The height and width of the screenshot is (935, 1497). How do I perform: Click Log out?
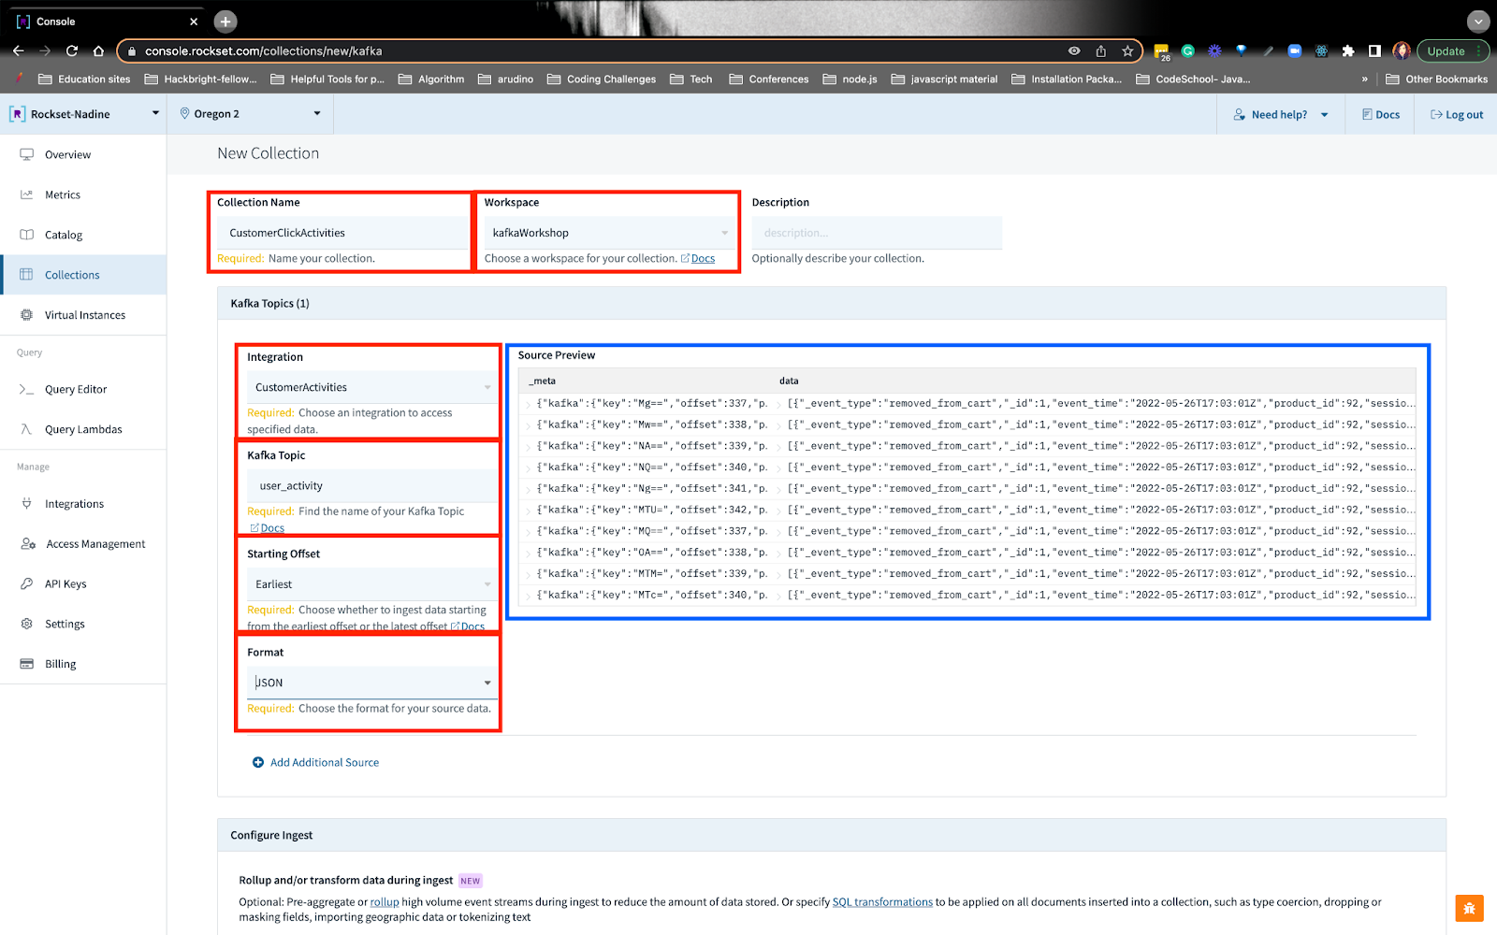(x=1457, y=114)
